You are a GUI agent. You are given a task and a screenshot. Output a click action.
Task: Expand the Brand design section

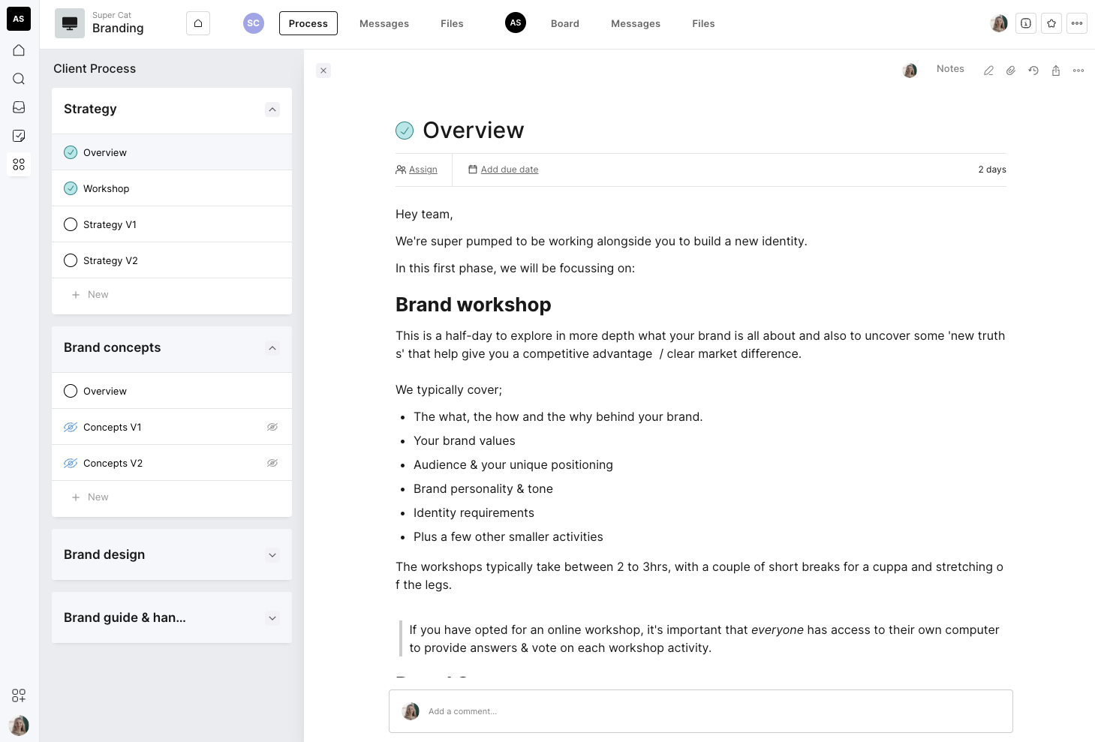tap(272, 555)
